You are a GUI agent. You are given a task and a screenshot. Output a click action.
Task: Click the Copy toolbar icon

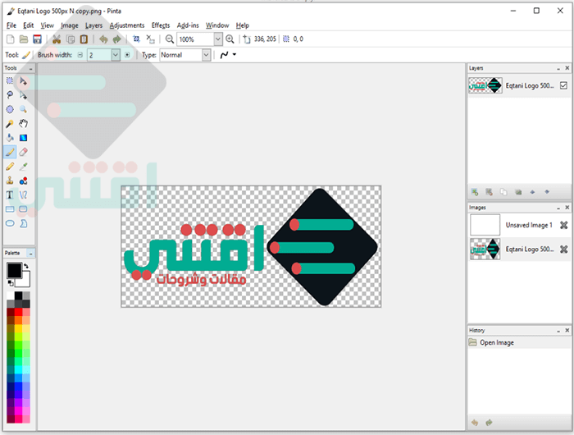pyautogui.click(x=71, y=39)
